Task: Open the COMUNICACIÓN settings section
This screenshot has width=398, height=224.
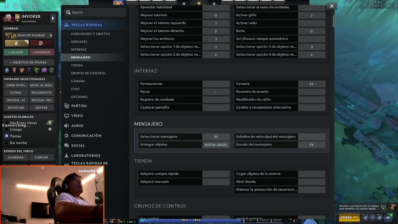Action: pyautogui.click(x=86, y=136)
